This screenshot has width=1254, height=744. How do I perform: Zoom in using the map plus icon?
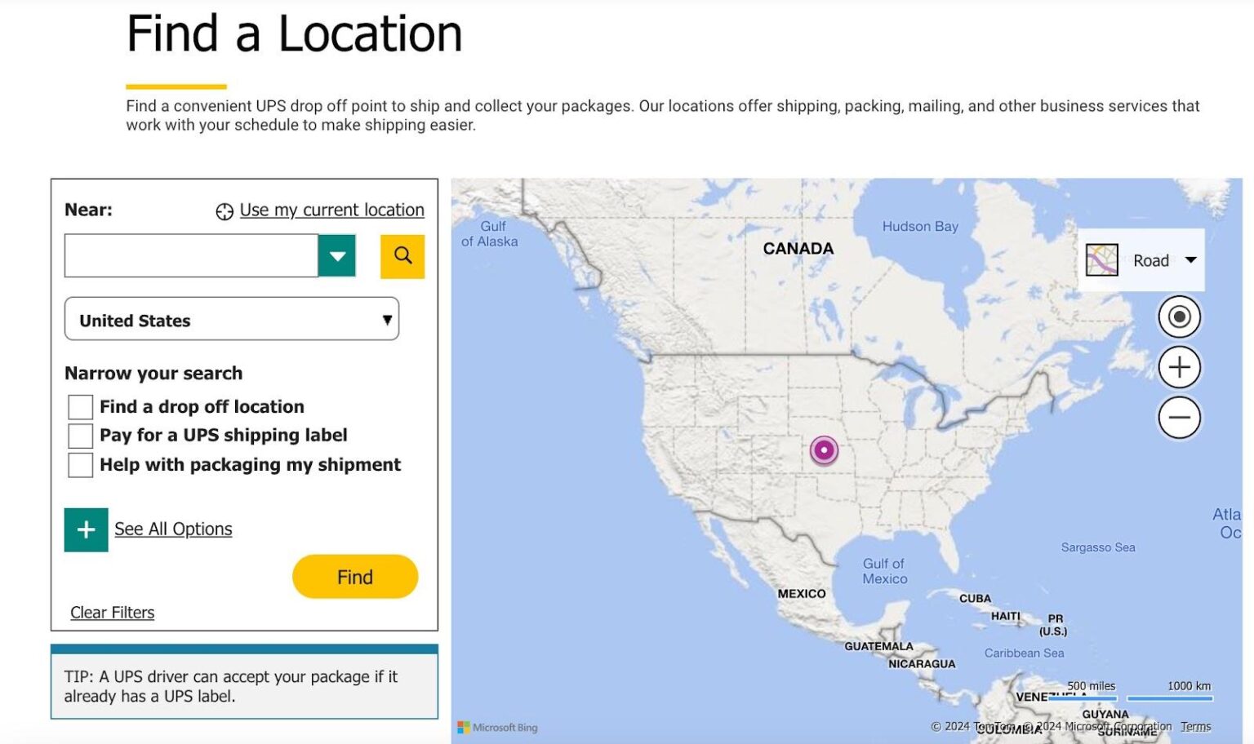coord(1178,367)
